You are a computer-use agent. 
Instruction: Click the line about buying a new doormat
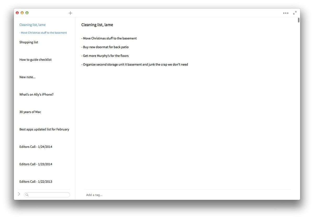(105, 47)
